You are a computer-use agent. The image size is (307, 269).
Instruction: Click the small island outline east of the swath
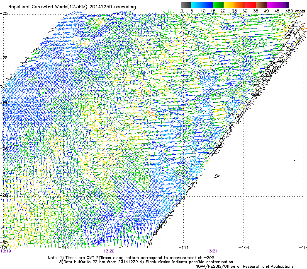pos(217,176)
